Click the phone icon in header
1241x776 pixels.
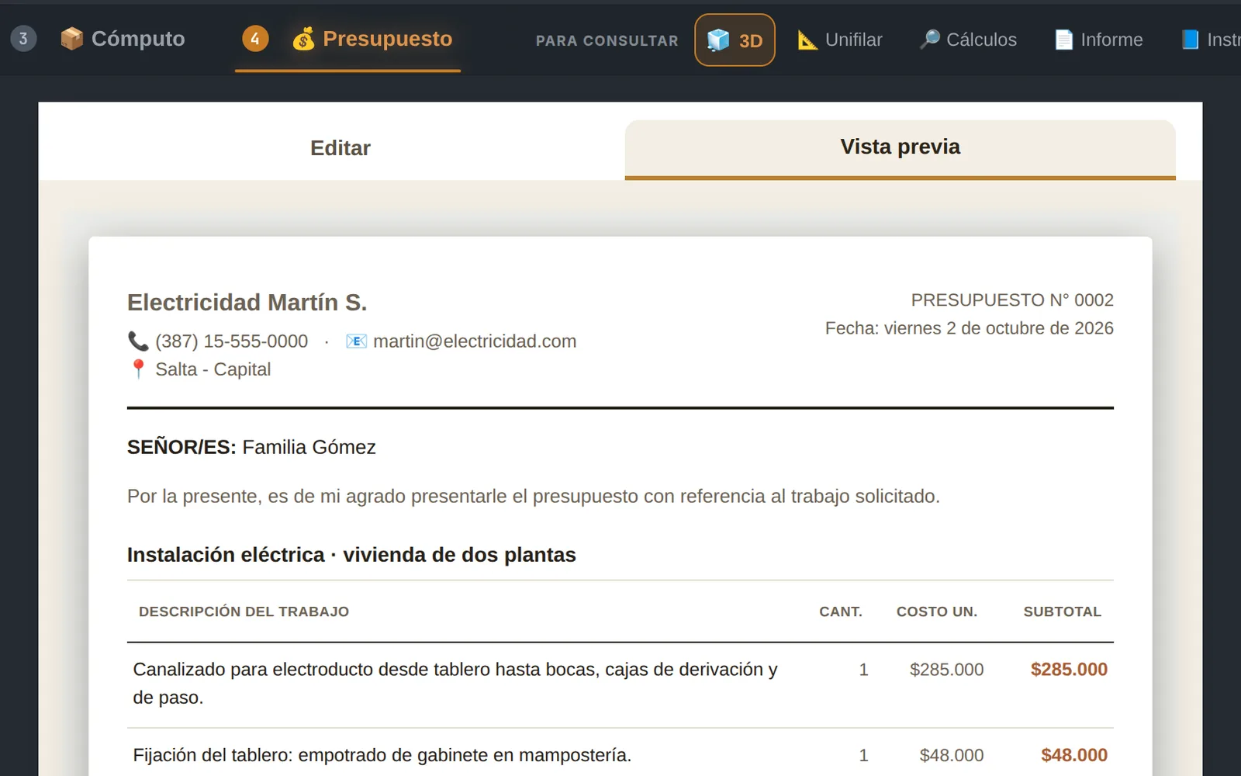pyautogui.click(x=138, y=341)
